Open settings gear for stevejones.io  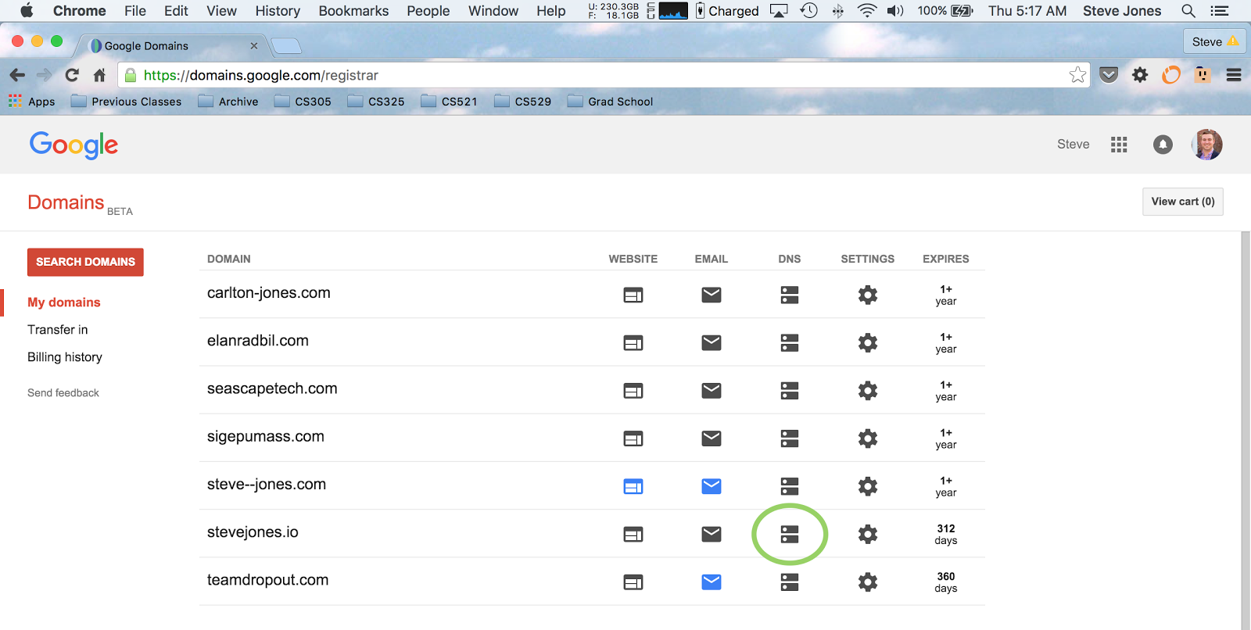click(868, 534)
